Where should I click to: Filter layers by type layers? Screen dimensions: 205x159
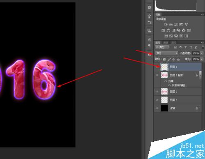[x=186, y=47]
